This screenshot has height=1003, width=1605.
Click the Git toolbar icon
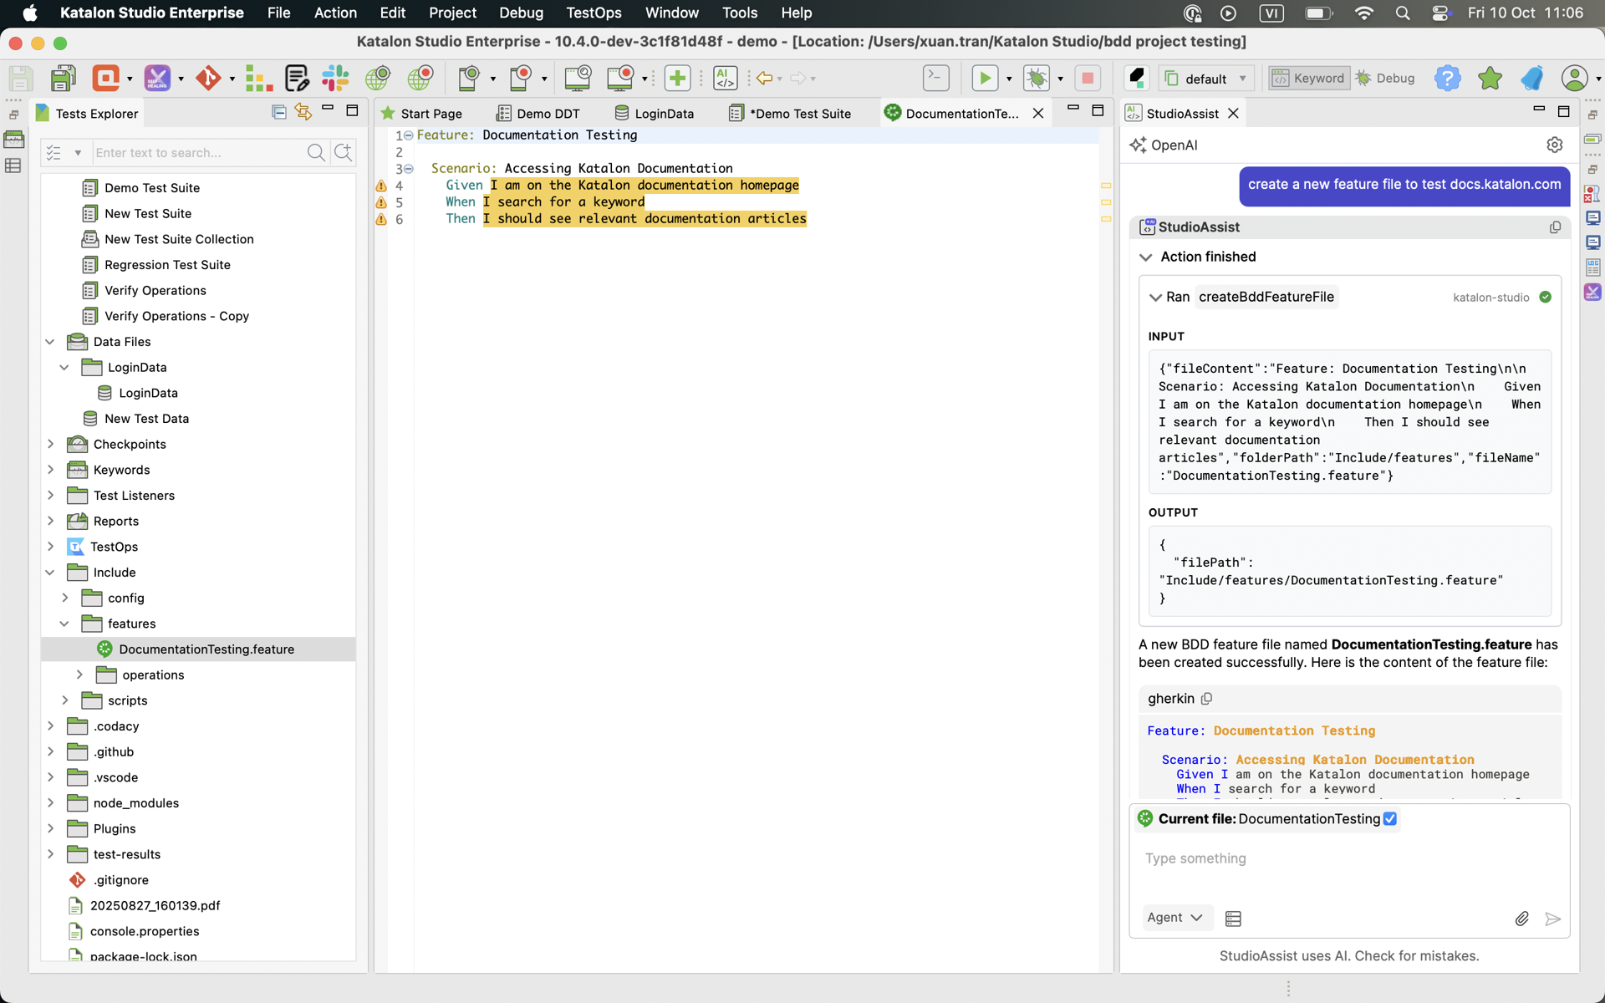208,79
